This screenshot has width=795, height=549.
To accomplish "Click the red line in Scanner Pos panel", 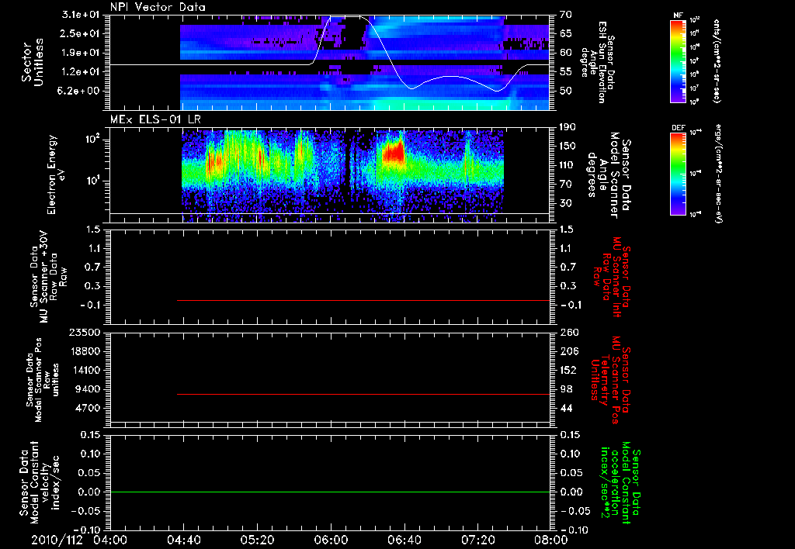I will coord(363,394).
